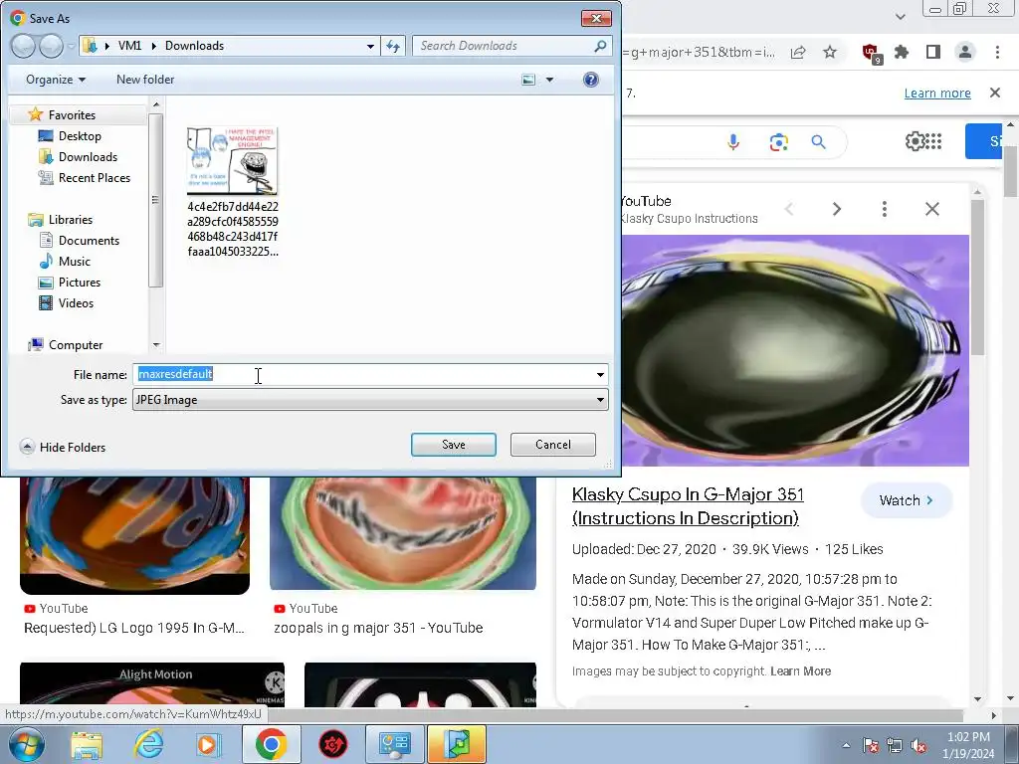Click the Klasky Csupo preview image
Screen dimensions: 1019x764
pyautogui.click(x=795, y=350)
